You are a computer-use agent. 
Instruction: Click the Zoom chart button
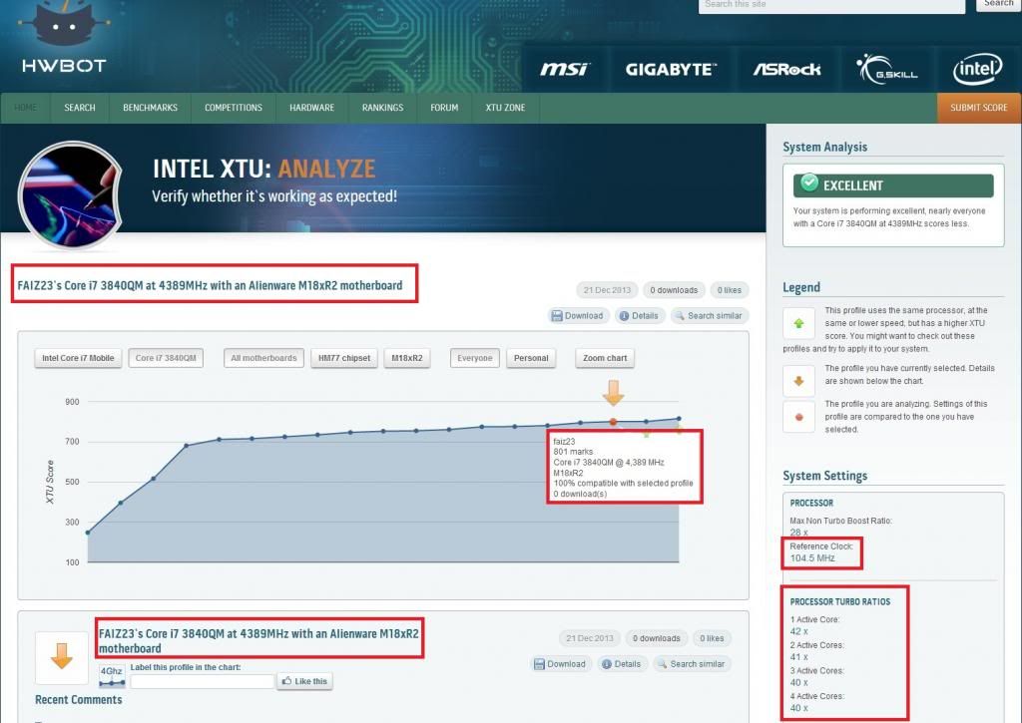(x=605, y=358)
